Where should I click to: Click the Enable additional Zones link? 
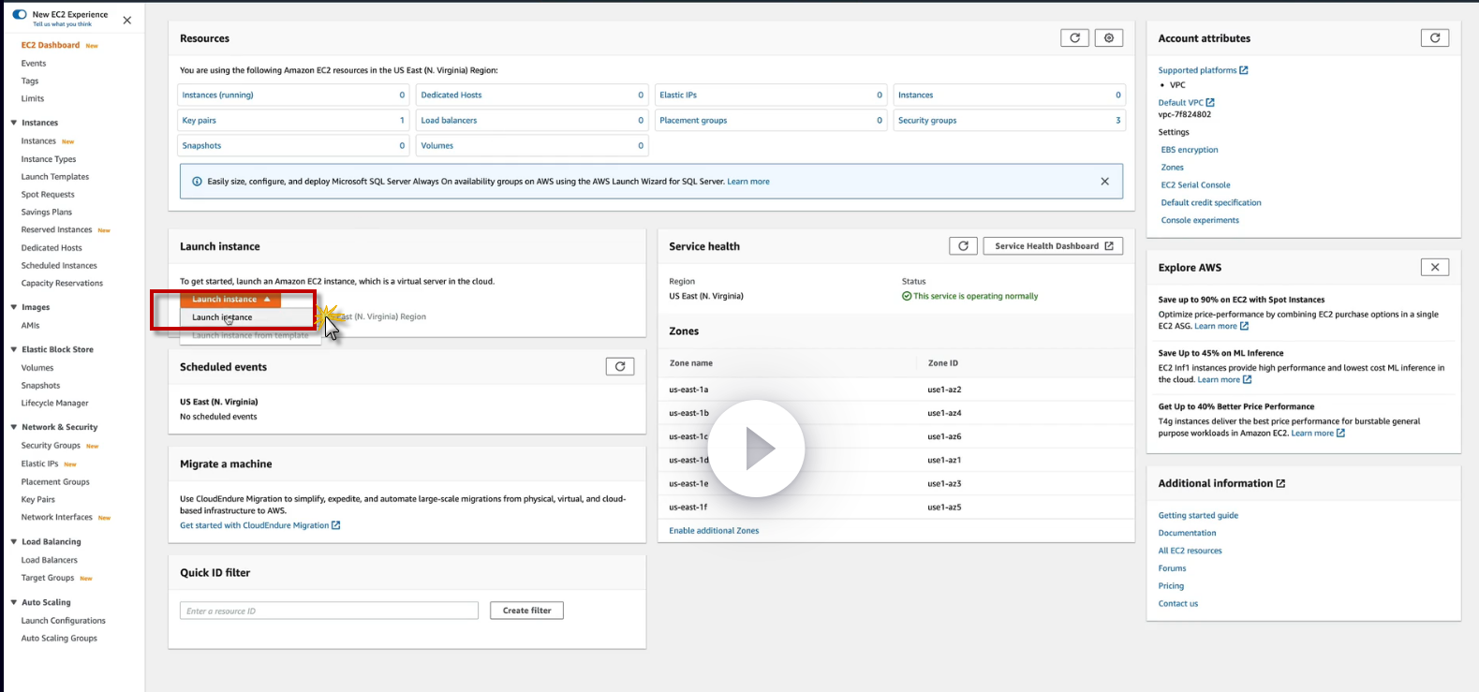coord(714,531)
